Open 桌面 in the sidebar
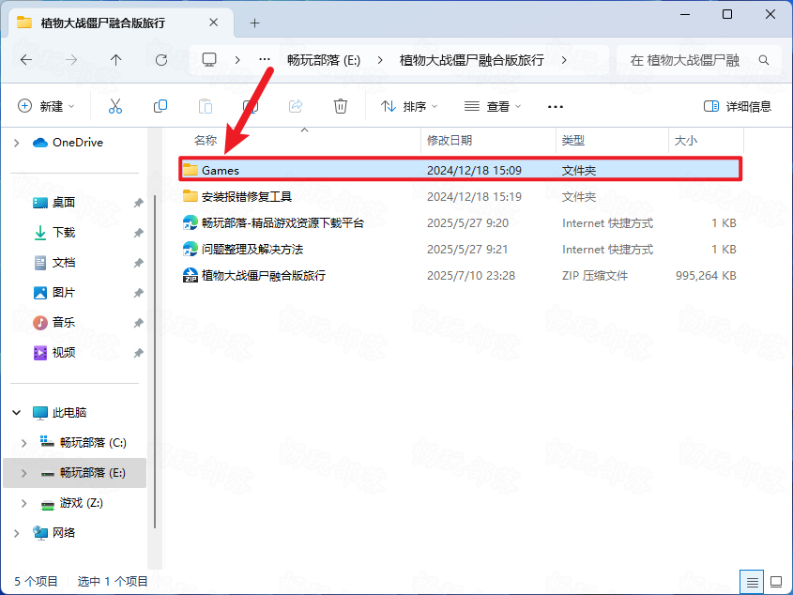 tap(63, 203)
